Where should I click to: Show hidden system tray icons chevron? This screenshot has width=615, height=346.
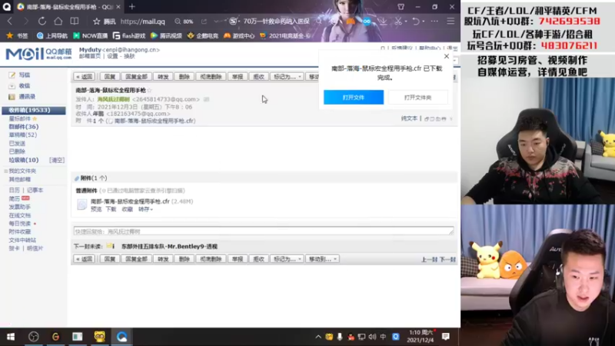[318, 337]
